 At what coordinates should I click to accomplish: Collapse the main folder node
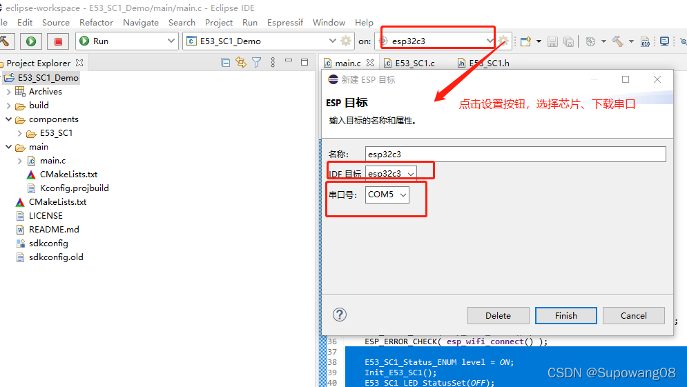8,147
